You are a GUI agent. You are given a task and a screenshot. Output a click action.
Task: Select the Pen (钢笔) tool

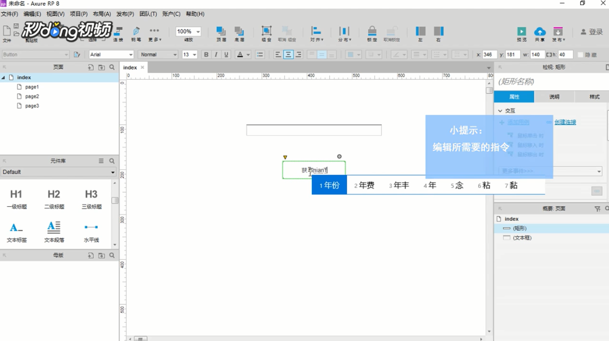[136, 31]
